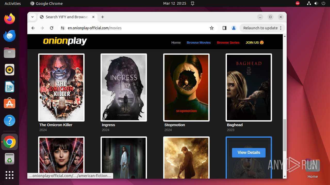Viewport: 330px width, 185px height.
Task: Open the Chrome profile avatar
Action: [x=234, y=28]
